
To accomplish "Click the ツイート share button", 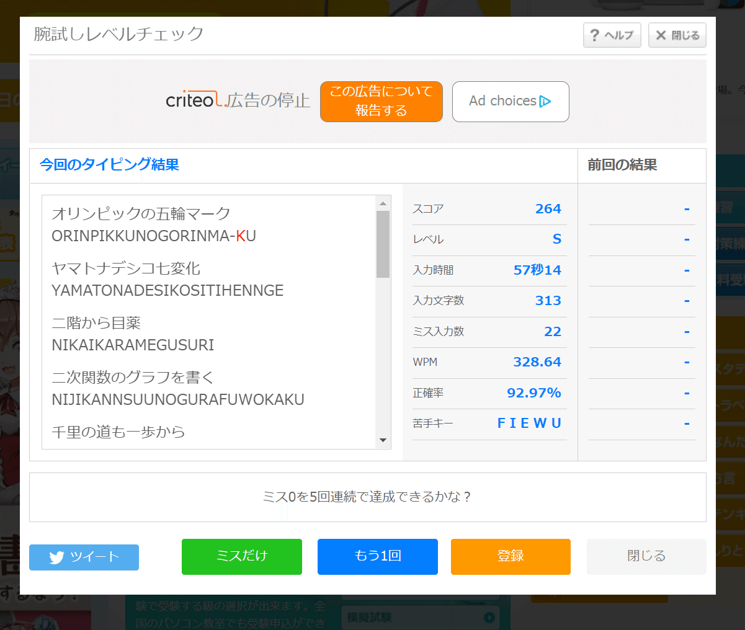I will (x=84, y=557).
